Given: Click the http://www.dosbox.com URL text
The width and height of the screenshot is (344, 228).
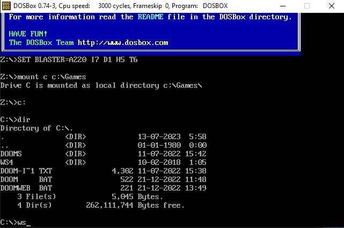Looking at the screenshot, I should coord(123,42).
